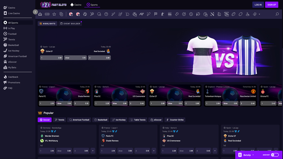
Task: Open the favorites star icon
Action: 54,14
